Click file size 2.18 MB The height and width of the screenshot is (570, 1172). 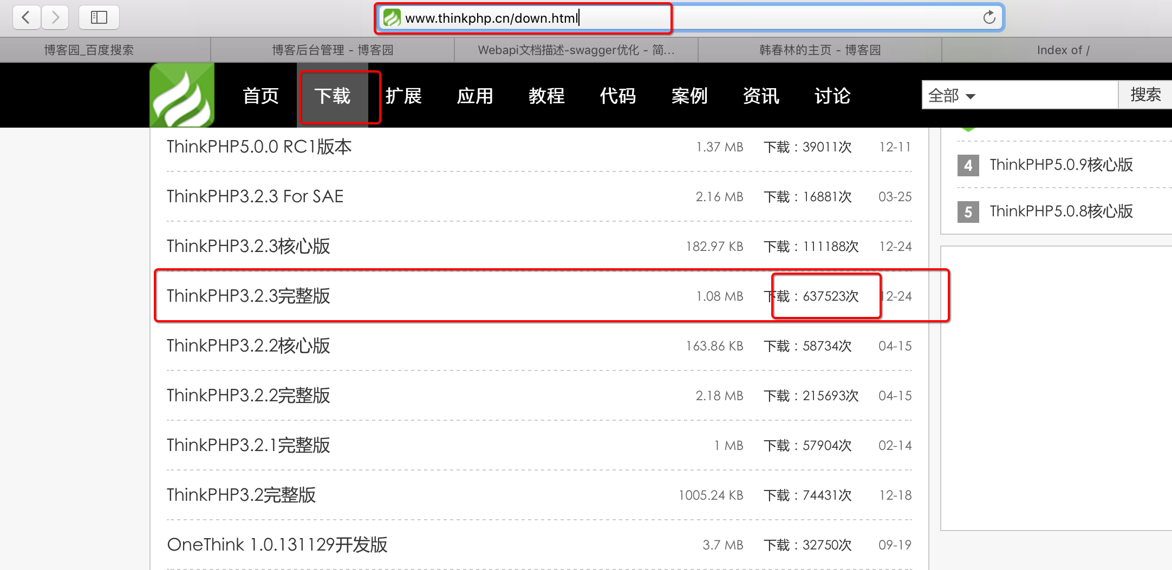pos(719,395)
